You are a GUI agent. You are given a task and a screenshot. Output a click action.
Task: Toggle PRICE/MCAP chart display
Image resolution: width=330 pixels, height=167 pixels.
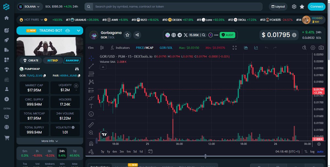pos(145,48)
